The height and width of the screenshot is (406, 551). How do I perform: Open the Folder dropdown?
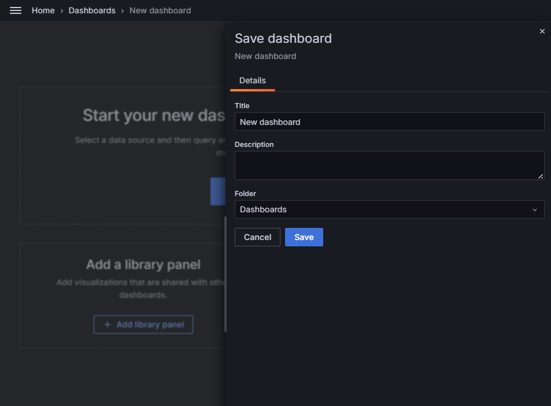(x=389, y=209)
